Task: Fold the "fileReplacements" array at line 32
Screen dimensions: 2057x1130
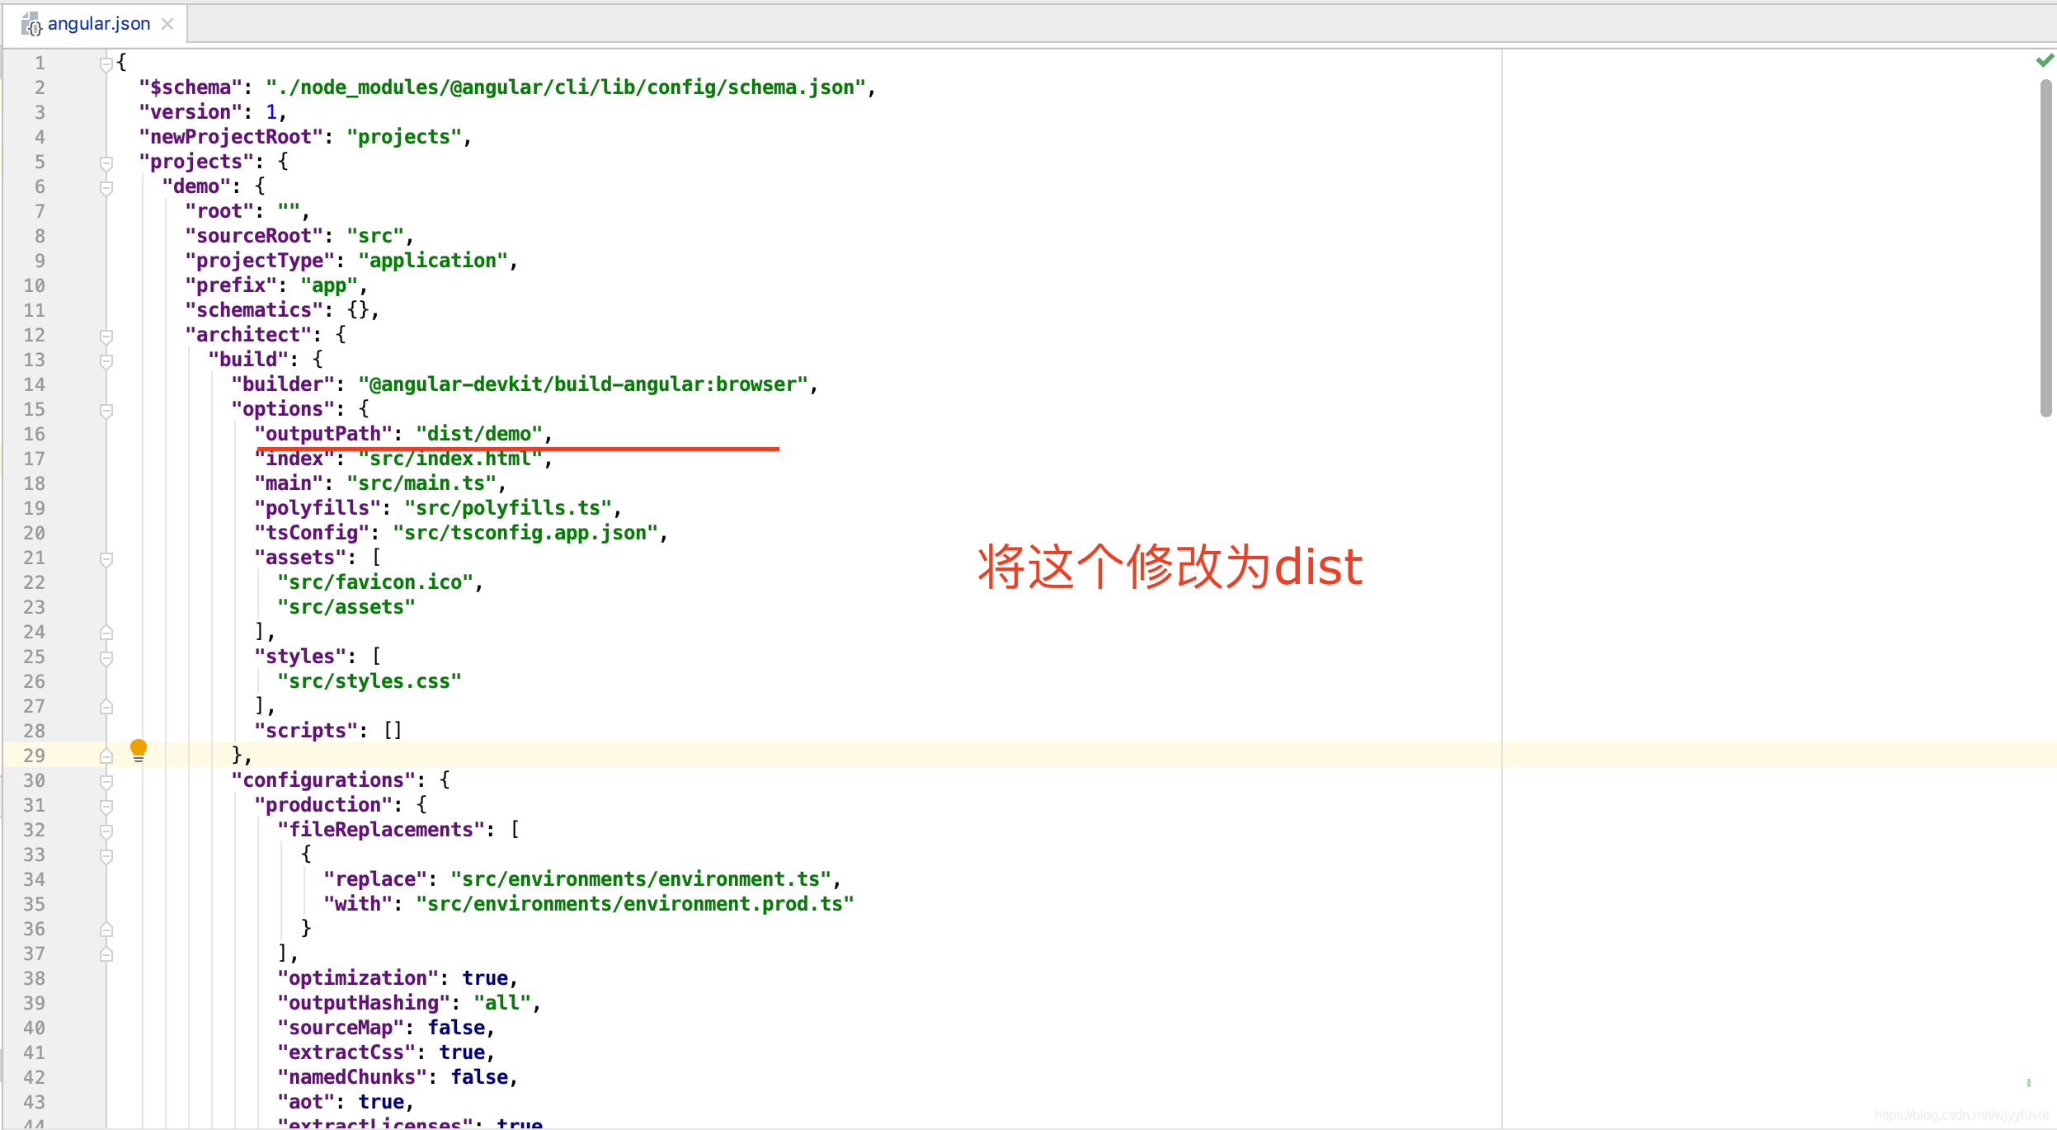Action: [x=106, y=831]
